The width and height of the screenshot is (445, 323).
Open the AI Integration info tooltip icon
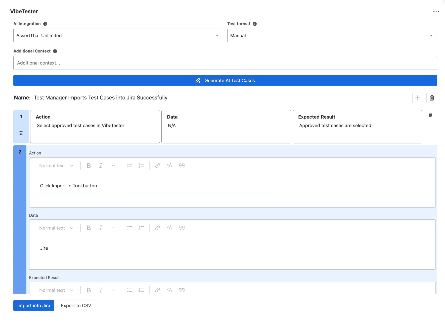pos(45,24)
